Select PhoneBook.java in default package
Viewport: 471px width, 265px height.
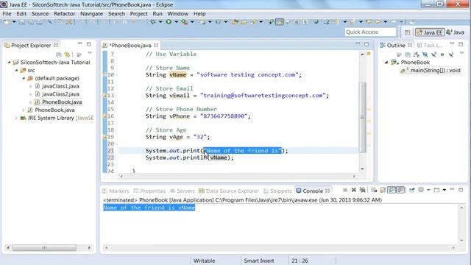click(62, 102)
